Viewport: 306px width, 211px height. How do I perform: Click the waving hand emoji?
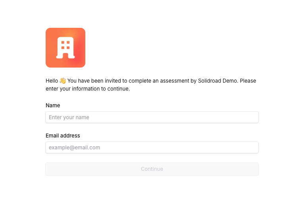coord(63,81)
